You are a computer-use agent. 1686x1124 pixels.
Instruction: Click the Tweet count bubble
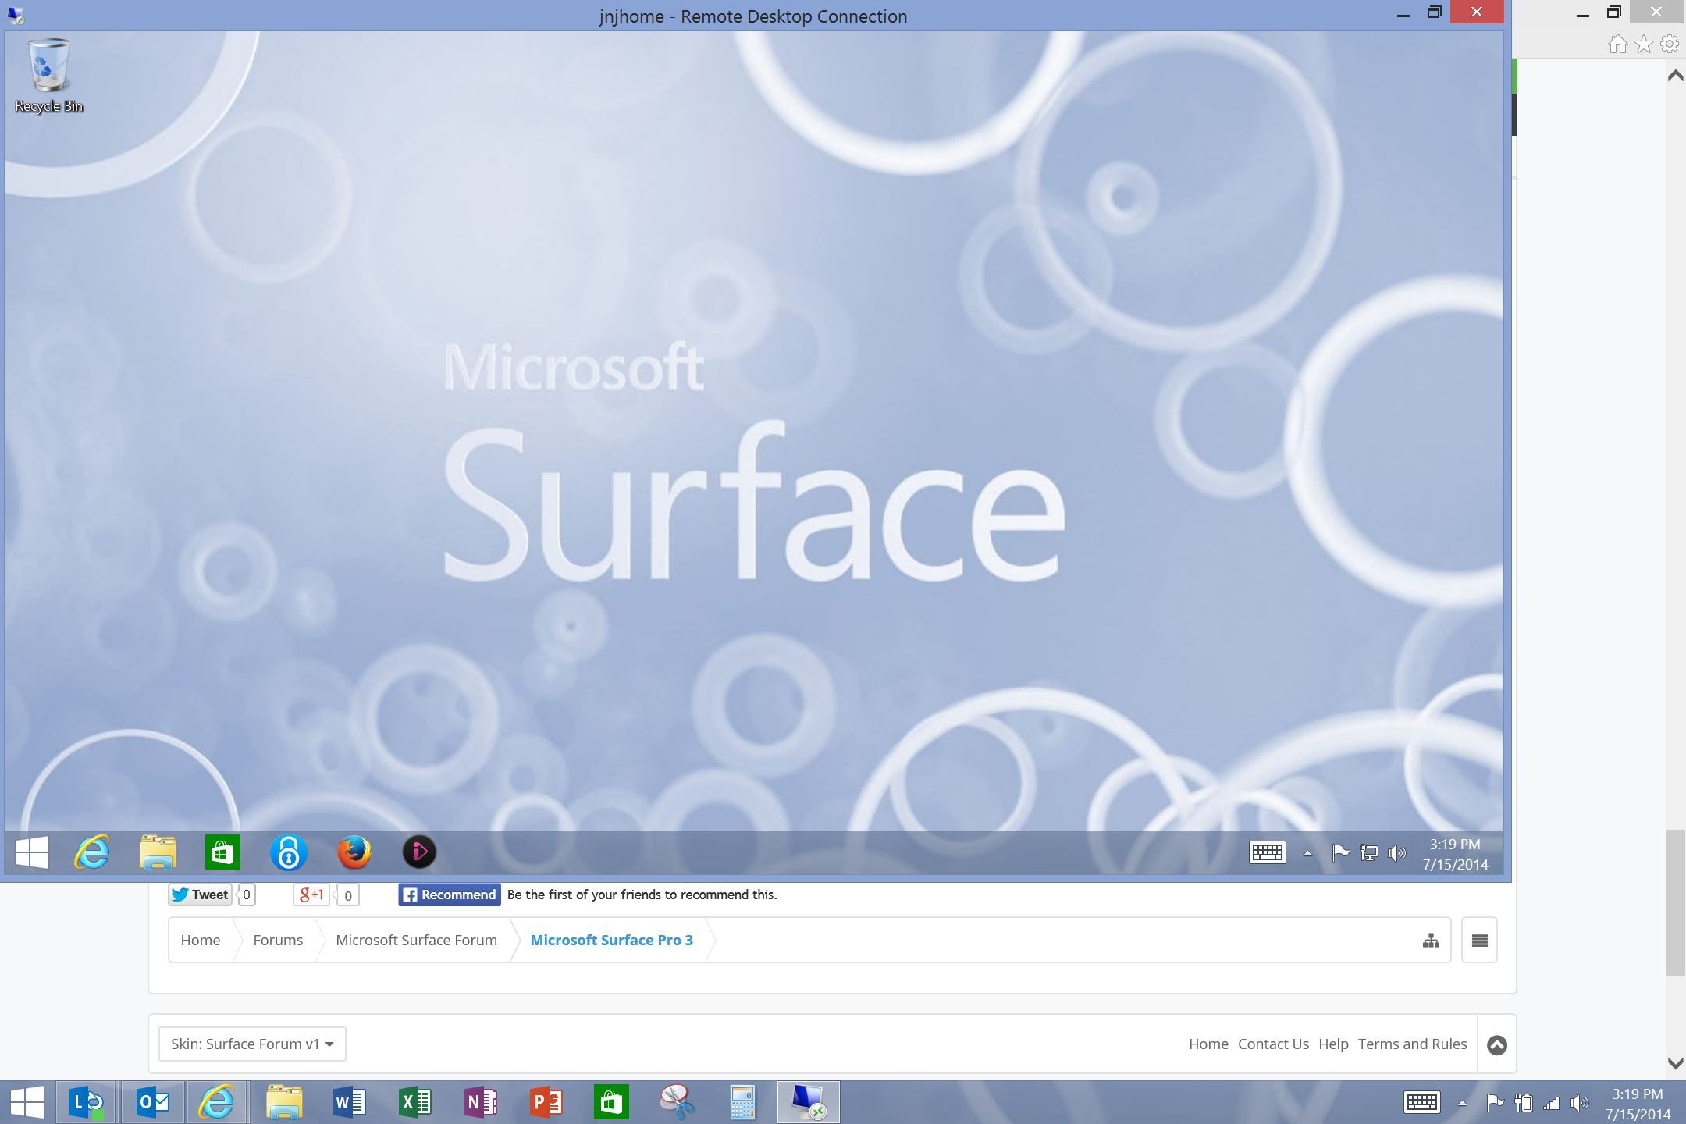[246, 895]
